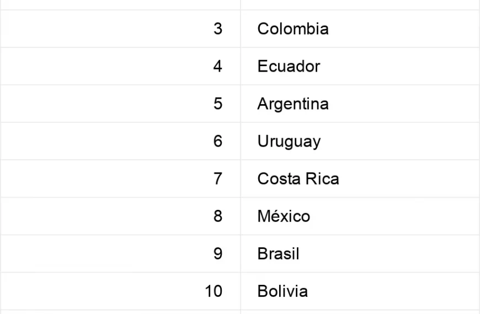Click empty space right of Brasil
The height and width of the screenshot is (314, 480).
389,254
